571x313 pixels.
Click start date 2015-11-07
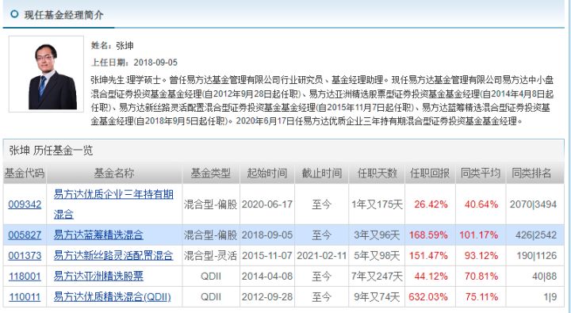coord(267,256)
